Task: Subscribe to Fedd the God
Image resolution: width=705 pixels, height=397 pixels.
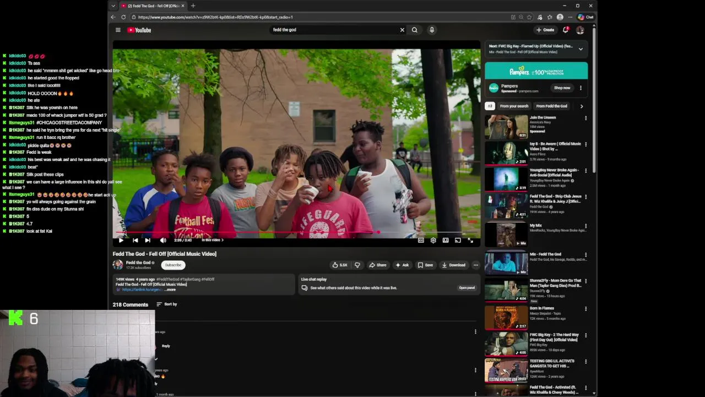Action: (173, 265)
